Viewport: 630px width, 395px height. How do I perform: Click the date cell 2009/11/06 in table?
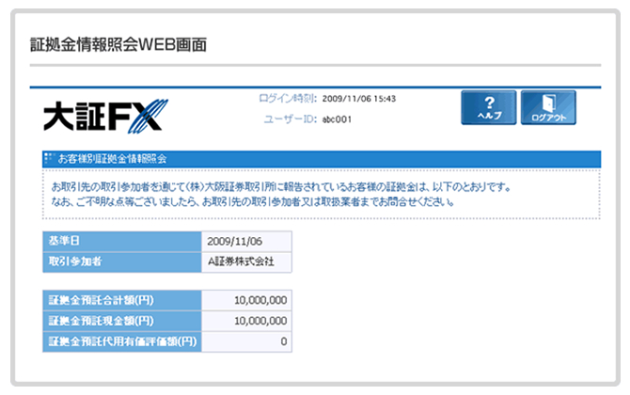pos(246,242)
